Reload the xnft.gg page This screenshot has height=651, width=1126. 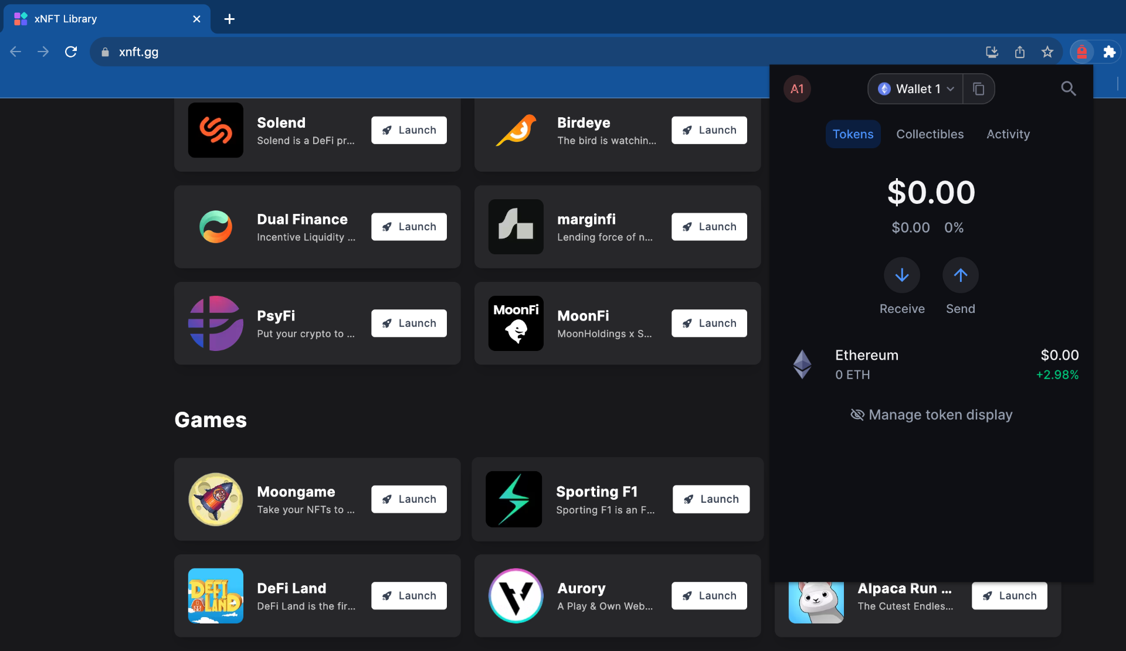click(71, 52)
